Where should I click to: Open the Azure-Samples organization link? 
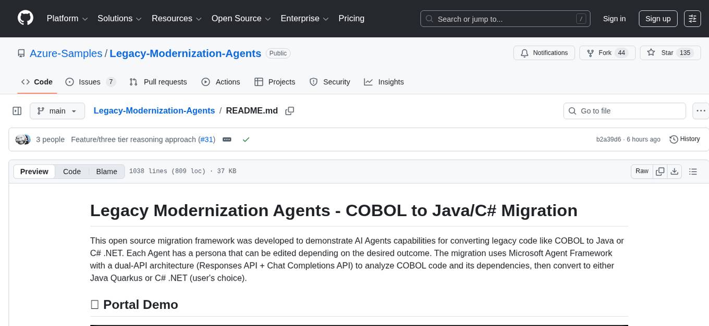(66, 53)
